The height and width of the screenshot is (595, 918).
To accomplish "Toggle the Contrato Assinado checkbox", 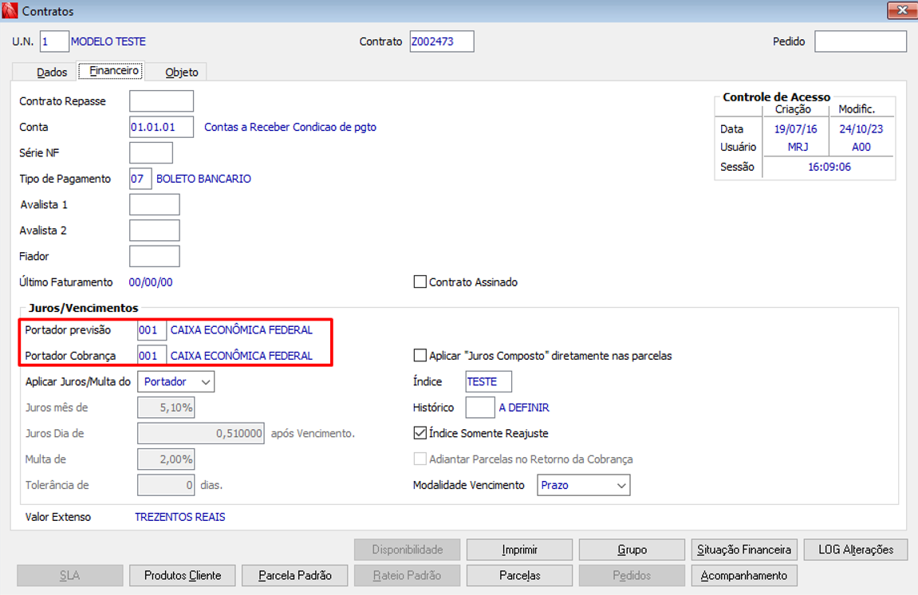I will click(420, 282).
